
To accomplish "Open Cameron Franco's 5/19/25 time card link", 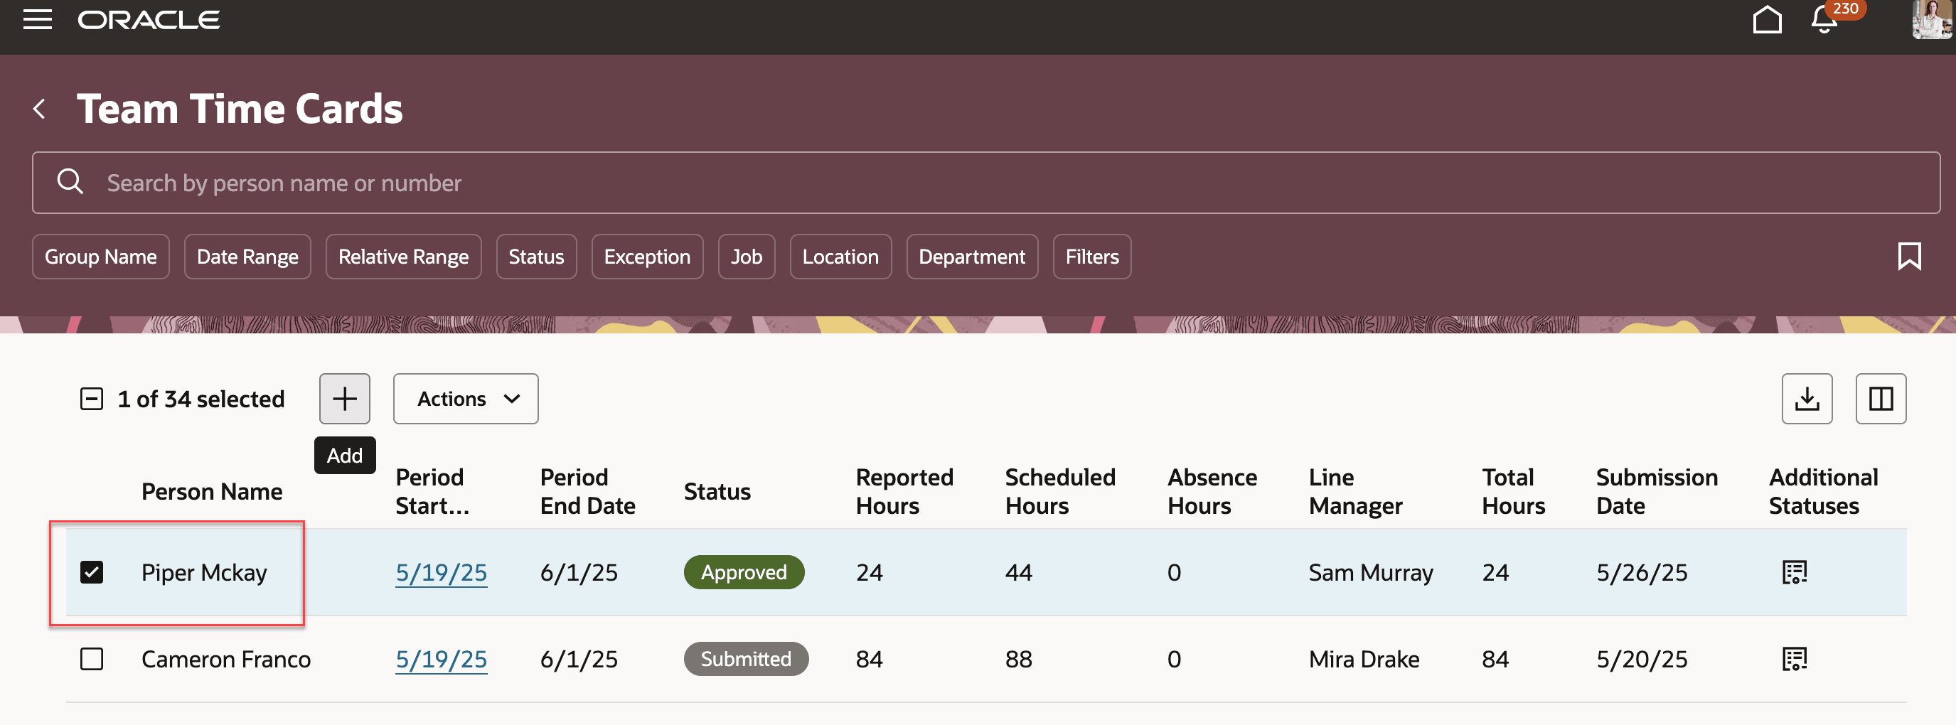I will coord(441,659).
